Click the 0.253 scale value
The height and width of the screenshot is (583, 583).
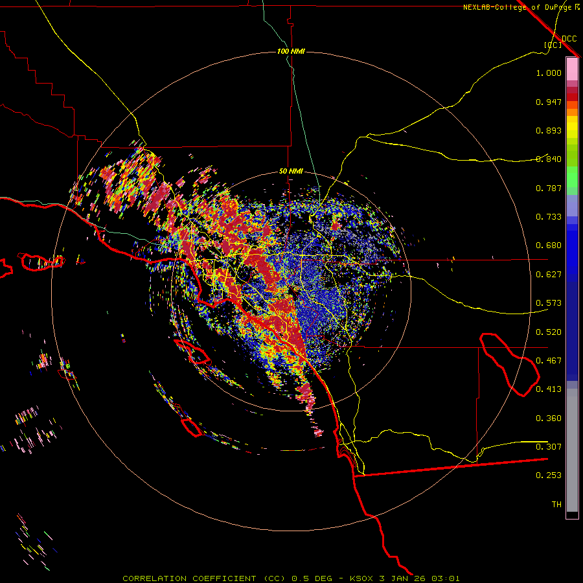549,475
